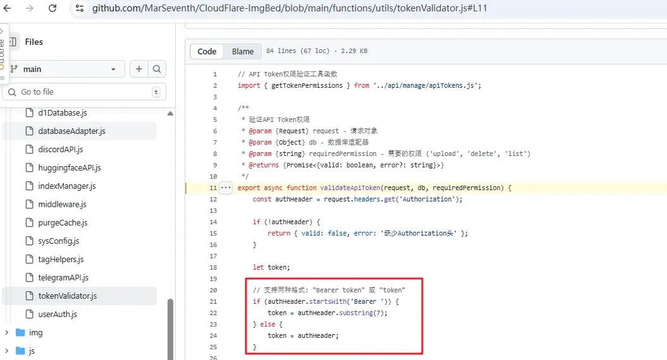Open databaseAdapter.js in file tree
667x360 pixels.
pos(71,131)
